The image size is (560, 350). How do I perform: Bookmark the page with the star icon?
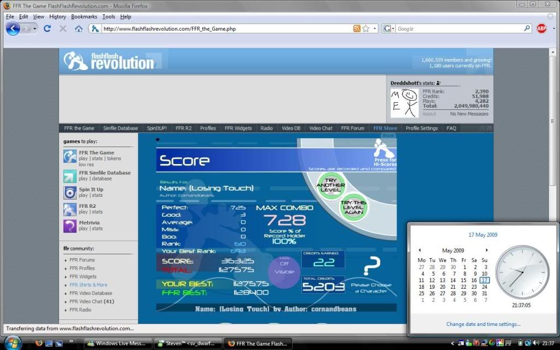366,28
